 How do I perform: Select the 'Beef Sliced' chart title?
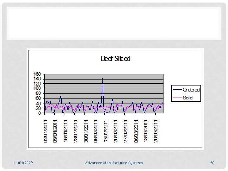[116, 59]
